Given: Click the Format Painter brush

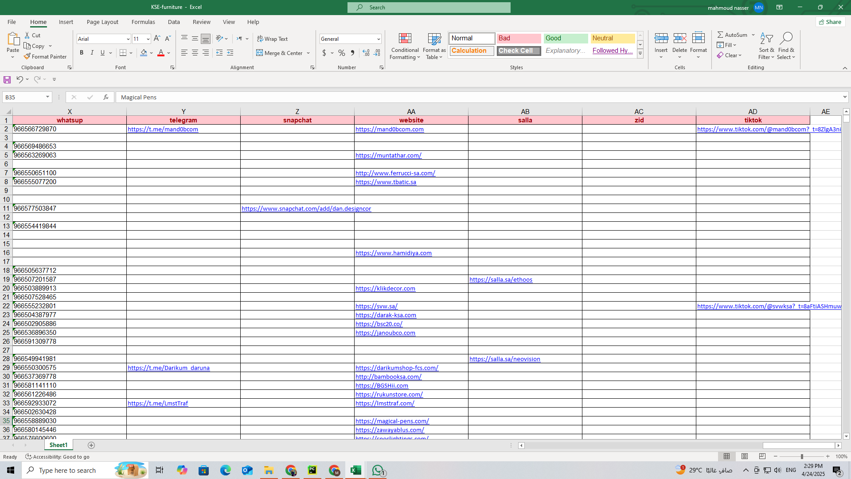Looking at the screenshot, I should pyautogui.click(x=27, y=57).
